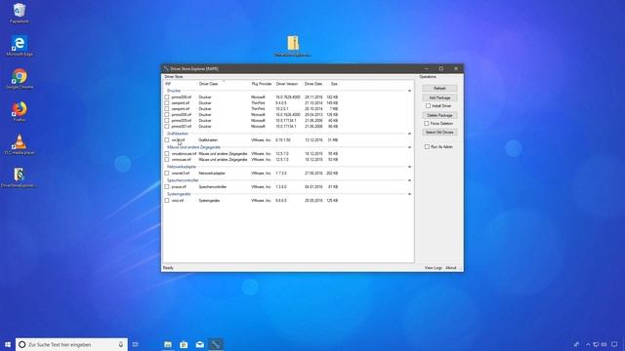
Task: Open Task View from the taskbar
Action: (x=136, y=344)
